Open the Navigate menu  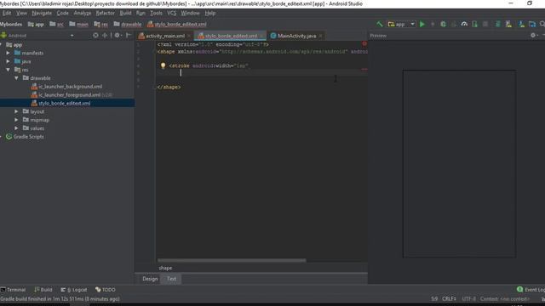[42, 13]
